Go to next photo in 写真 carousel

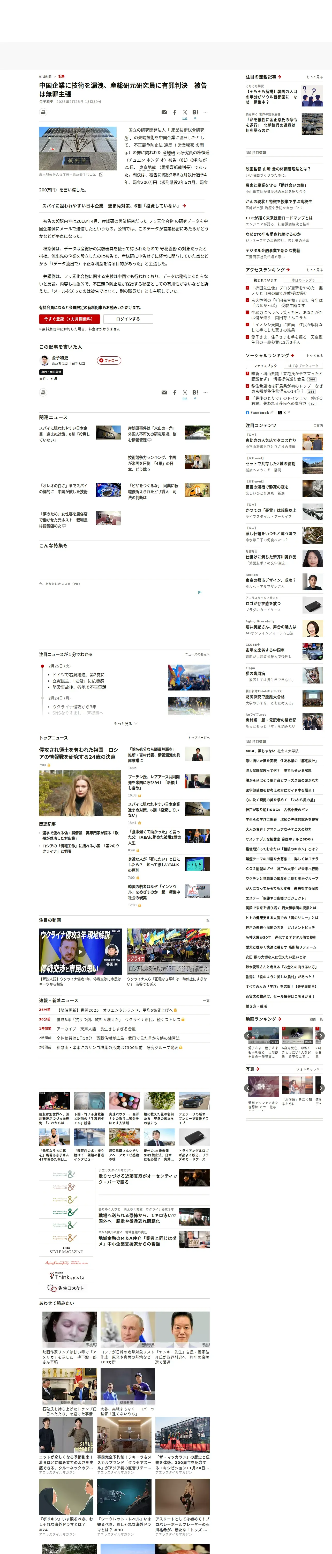click(x=321, y=1088)
